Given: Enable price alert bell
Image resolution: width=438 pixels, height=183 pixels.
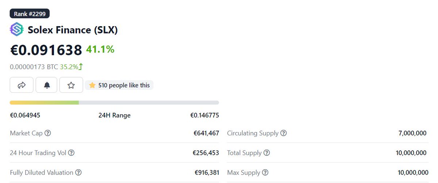Looking at the screenshot, I should (47, 85).
